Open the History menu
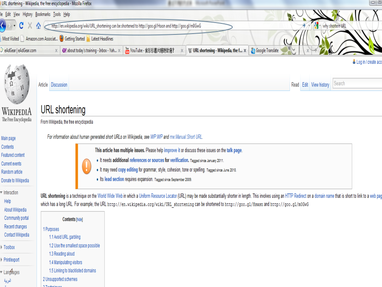 click(x=28, y=14)
